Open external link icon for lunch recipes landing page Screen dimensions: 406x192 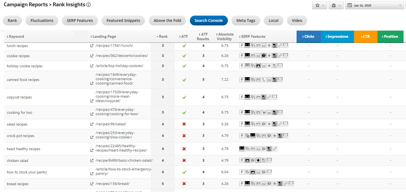pos(92,46)
